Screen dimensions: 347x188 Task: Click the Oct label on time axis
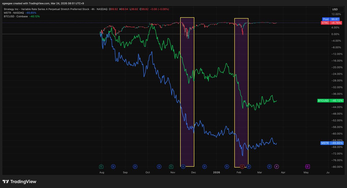pyautogui.click(x=148, y=172)
